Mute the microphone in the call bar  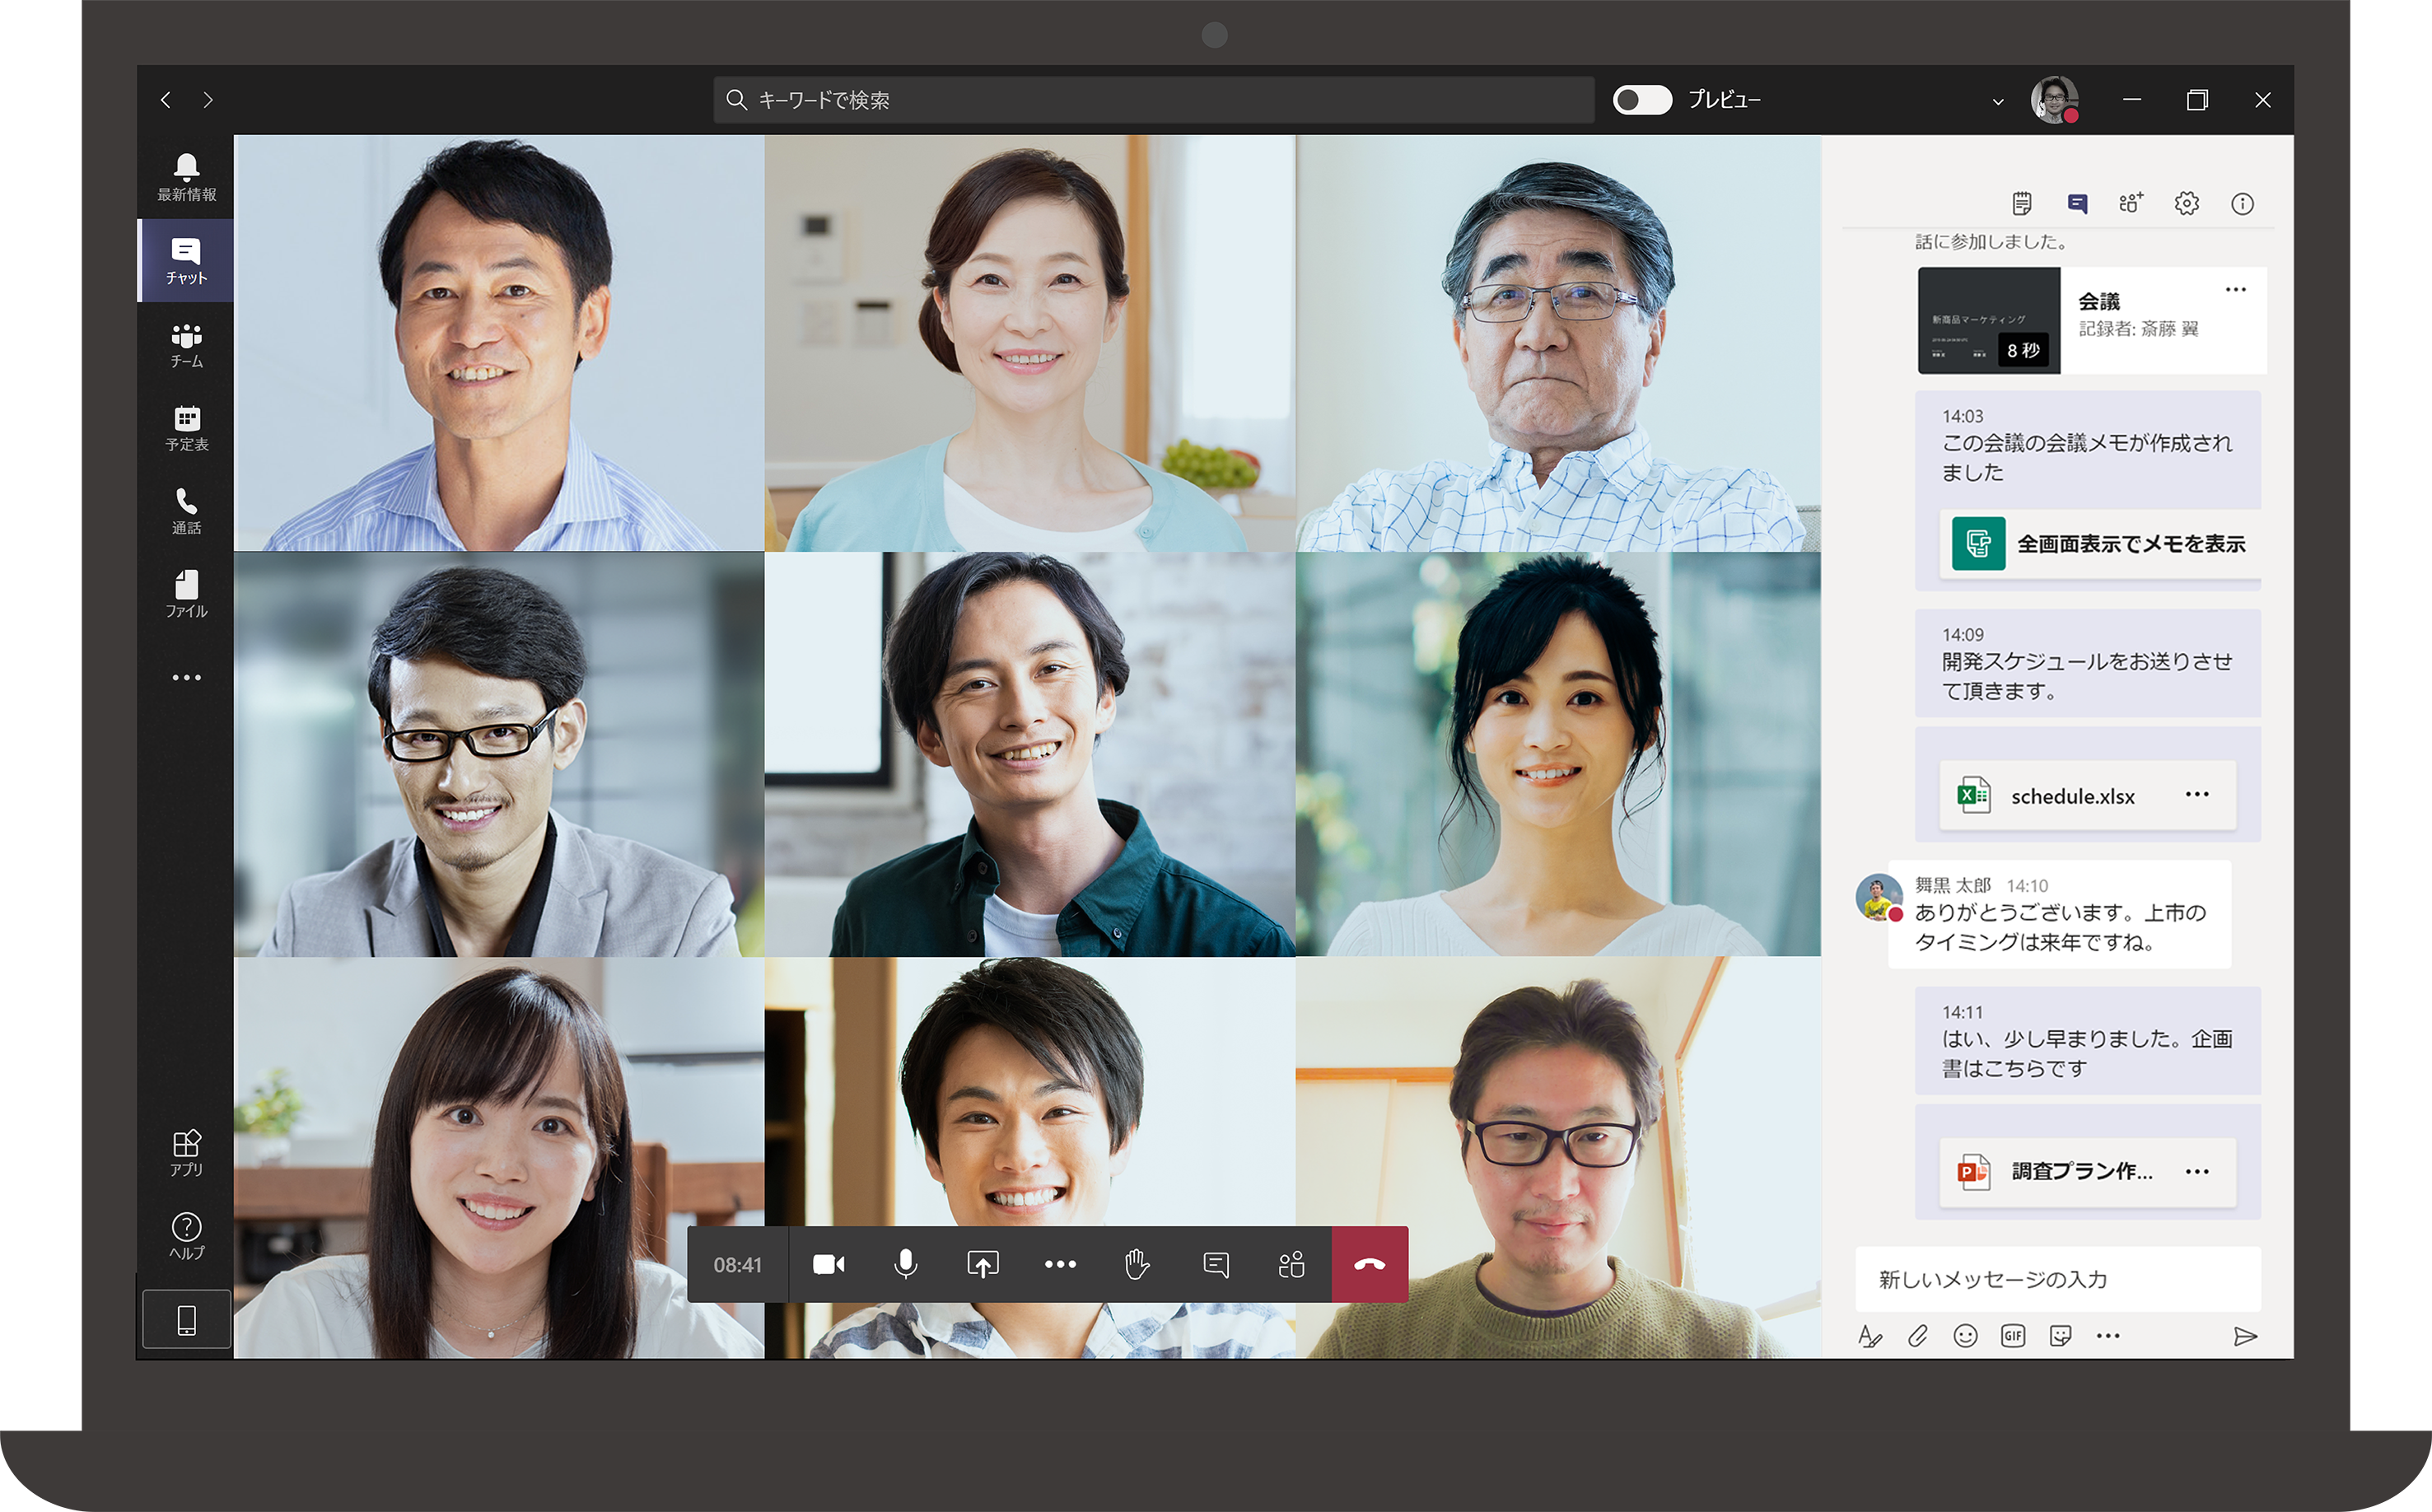(905, 1264)
